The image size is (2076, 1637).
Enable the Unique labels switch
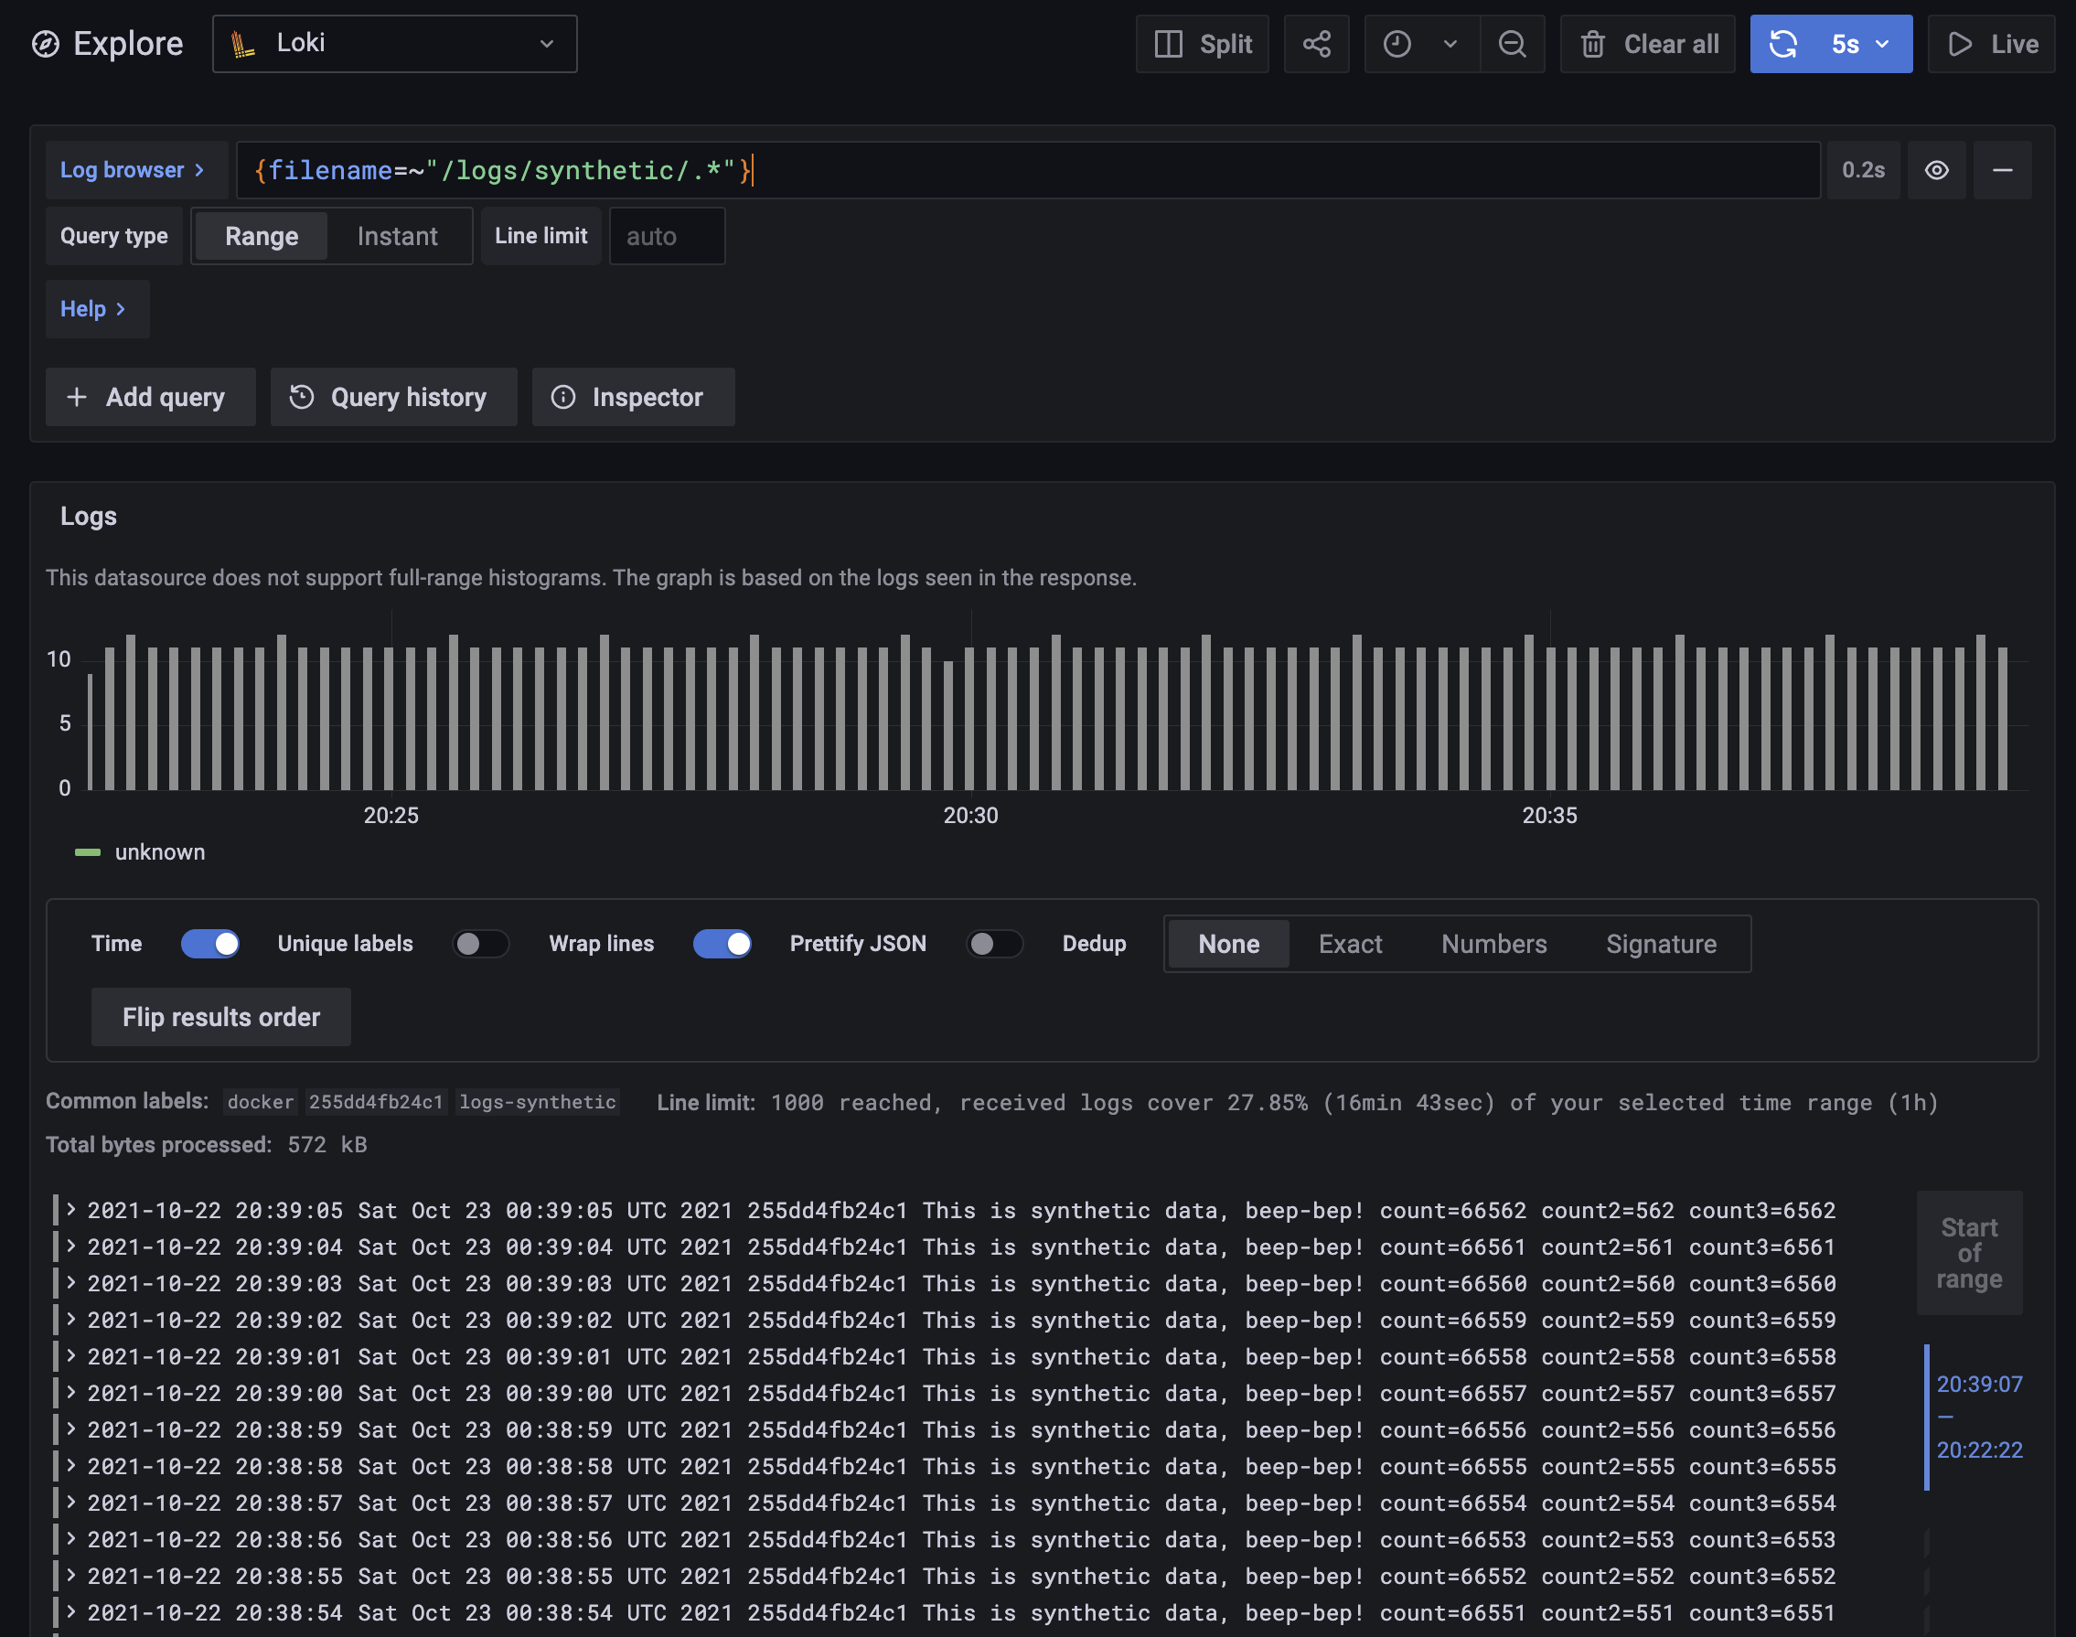(x=480, y=944)
